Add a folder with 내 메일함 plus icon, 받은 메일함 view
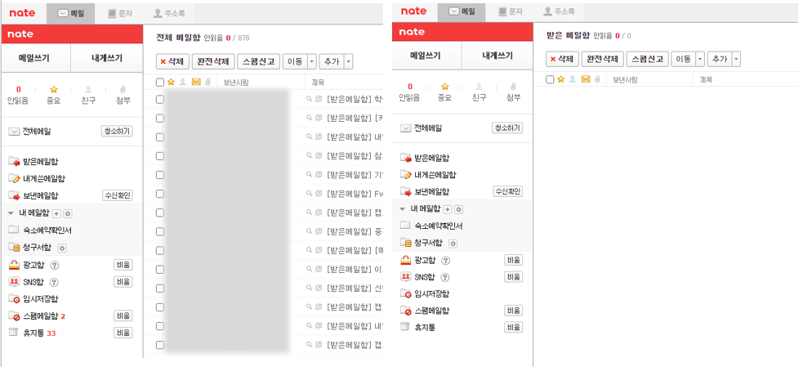 448,209
